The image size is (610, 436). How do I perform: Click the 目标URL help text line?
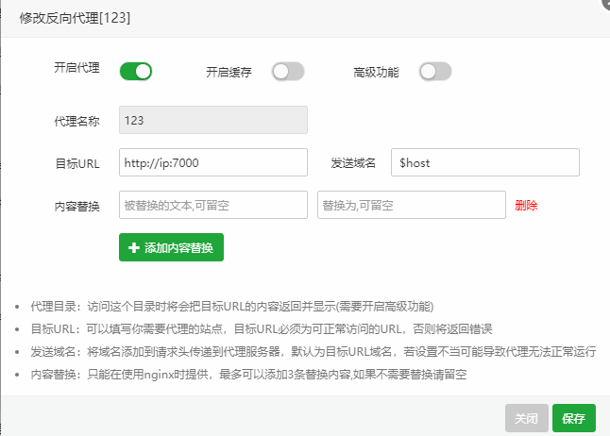262,329
